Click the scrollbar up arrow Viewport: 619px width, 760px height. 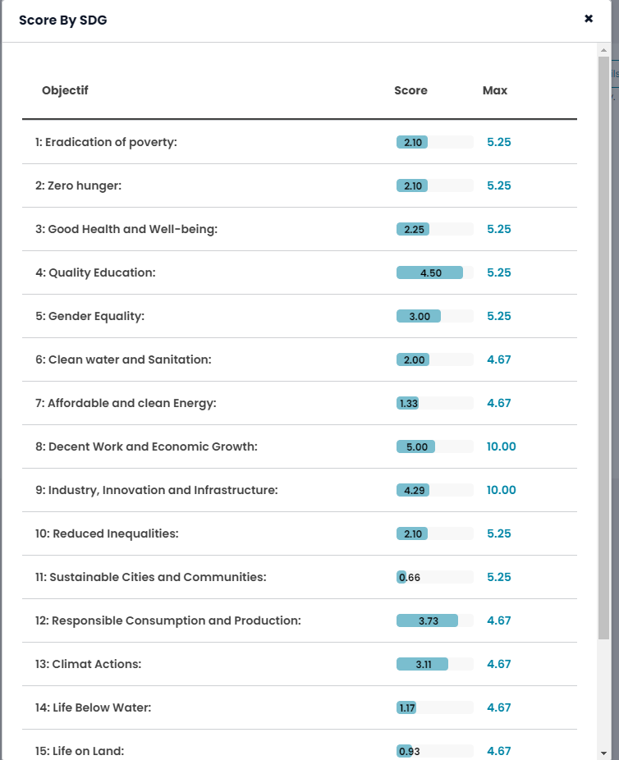coord(604,49)
